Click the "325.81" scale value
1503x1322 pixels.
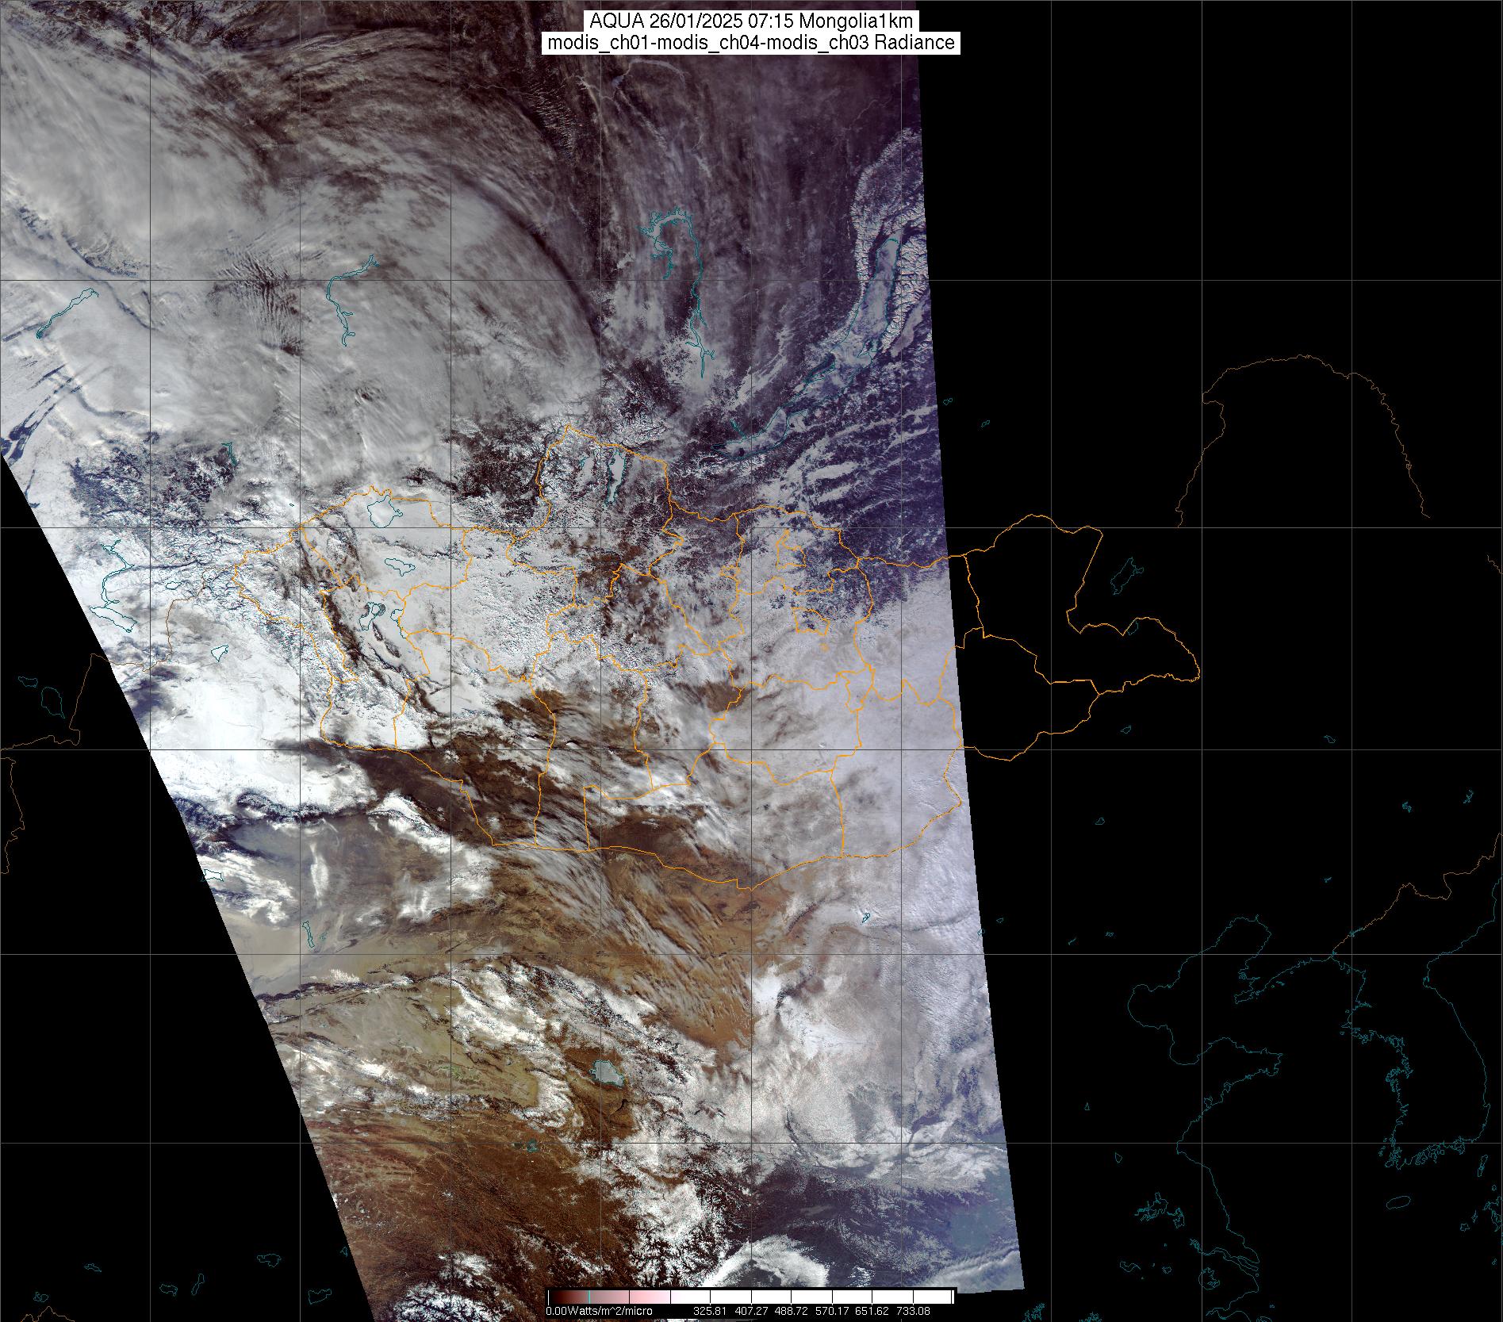coord(710,1311)
